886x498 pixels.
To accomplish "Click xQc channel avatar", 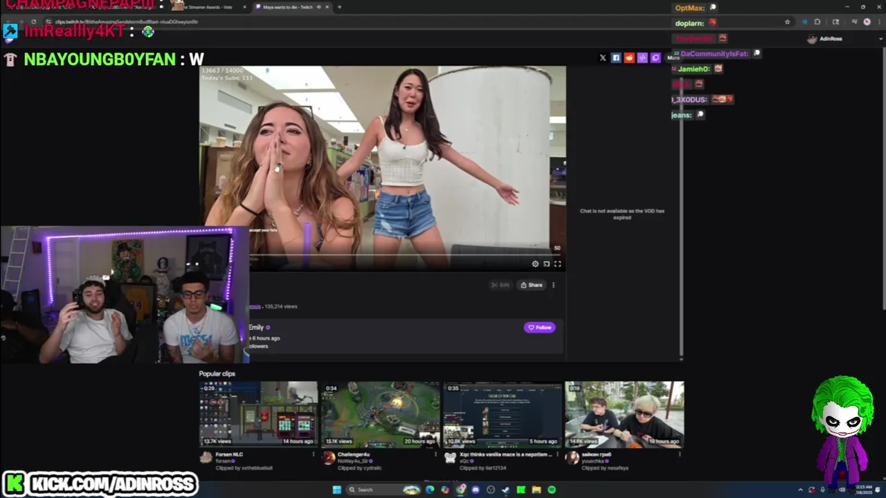I will tap(450, 457).
